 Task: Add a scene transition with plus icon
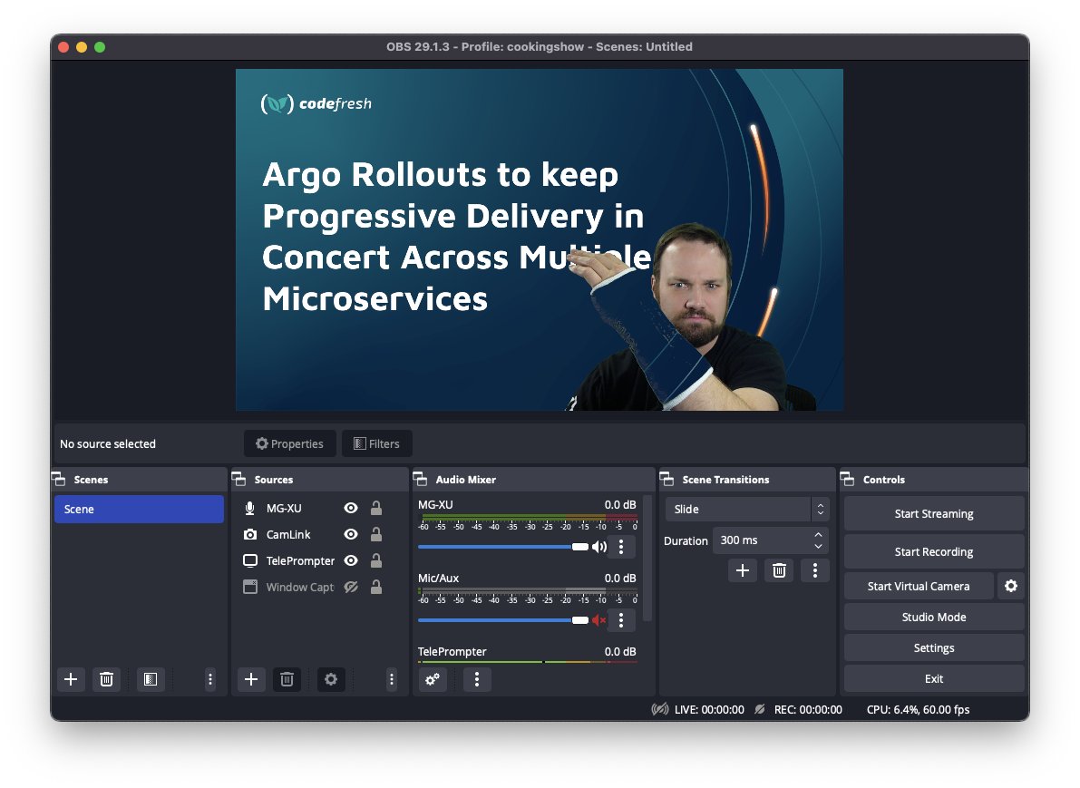coord(743,570)
